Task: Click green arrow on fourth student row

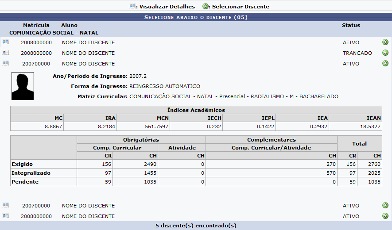Action: point(385,205)
